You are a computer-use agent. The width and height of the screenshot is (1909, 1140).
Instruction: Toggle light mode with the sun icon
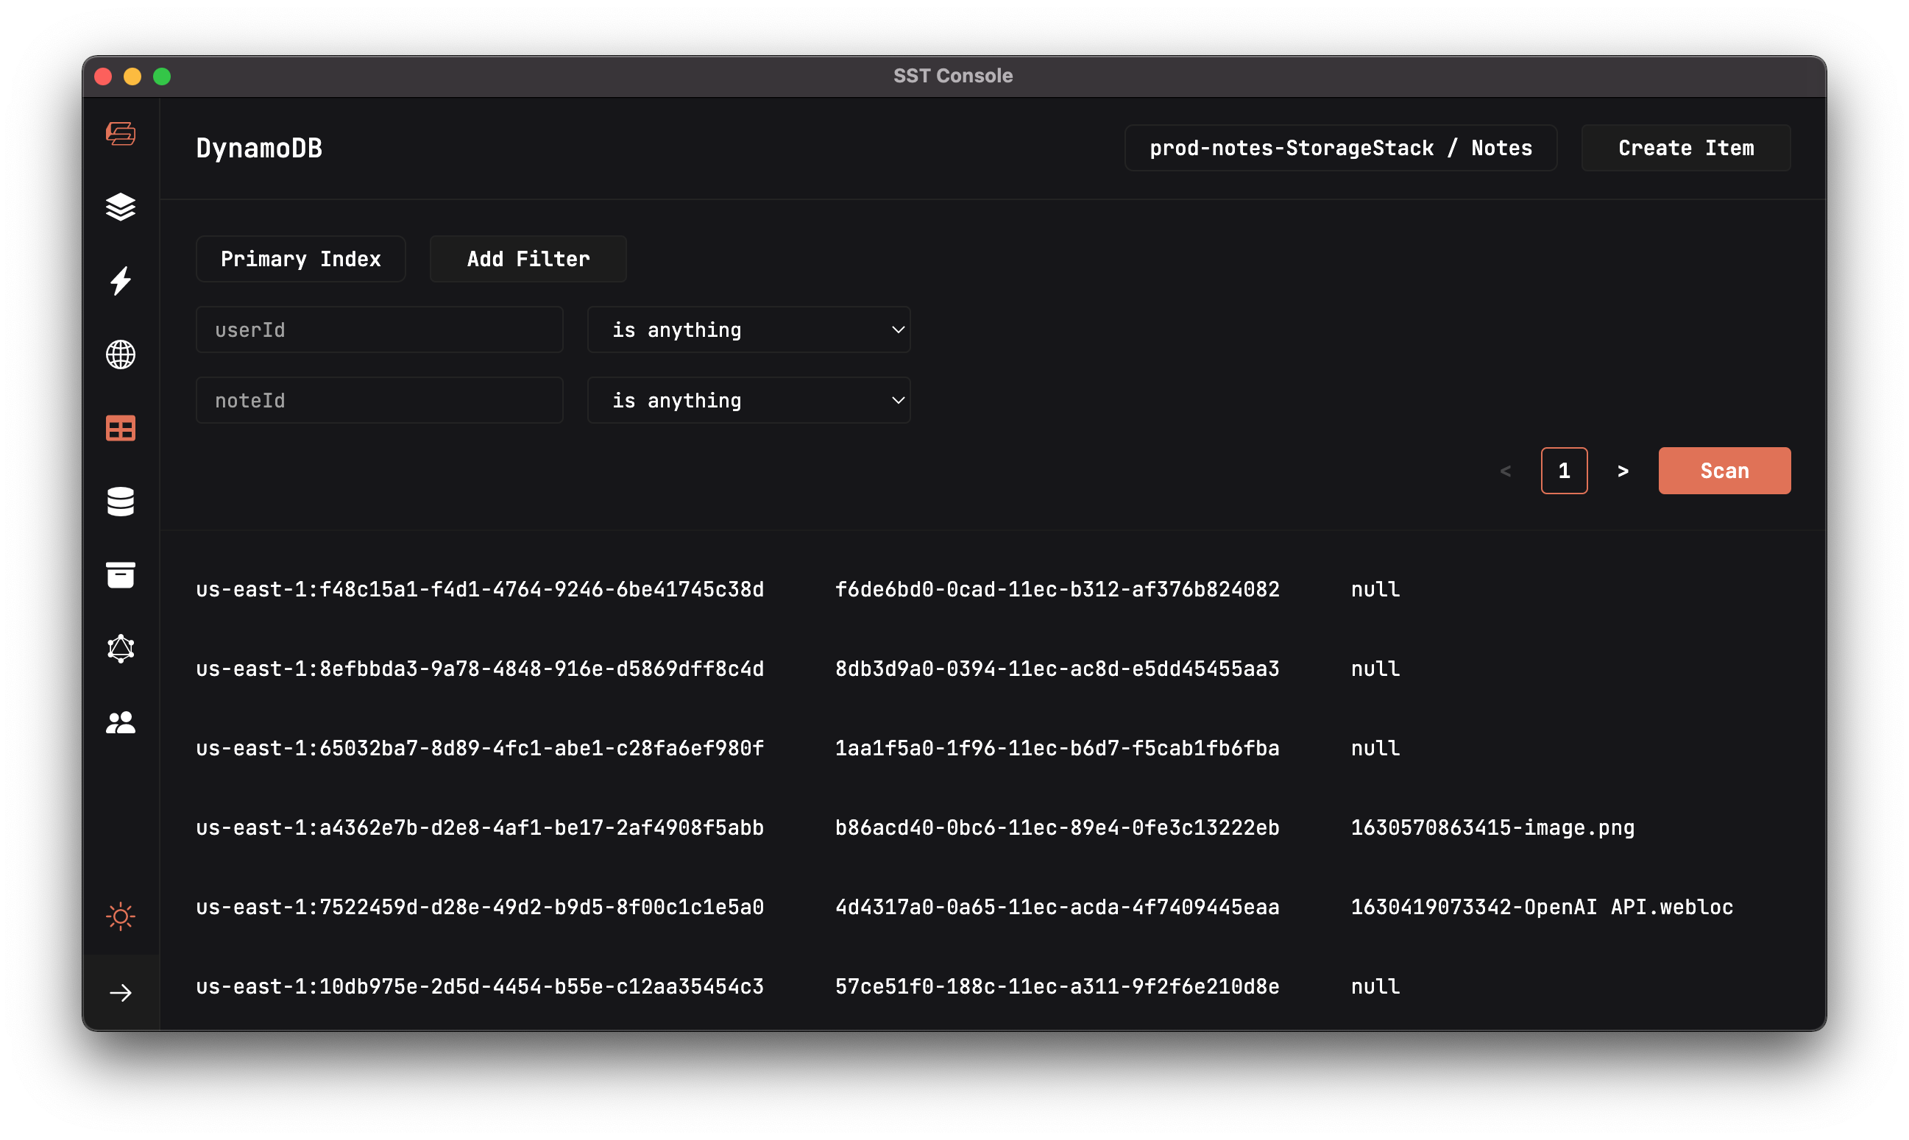click(x=121, y=916)
